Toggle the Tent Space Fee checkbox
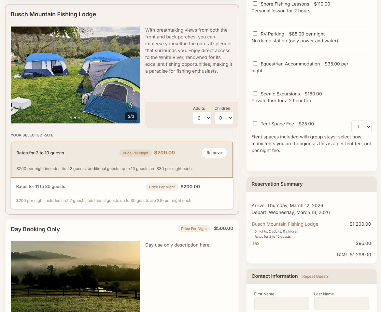 (255, 123)
